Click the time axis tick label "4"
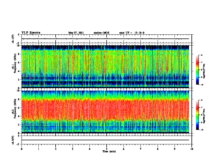 pos(90,149)
